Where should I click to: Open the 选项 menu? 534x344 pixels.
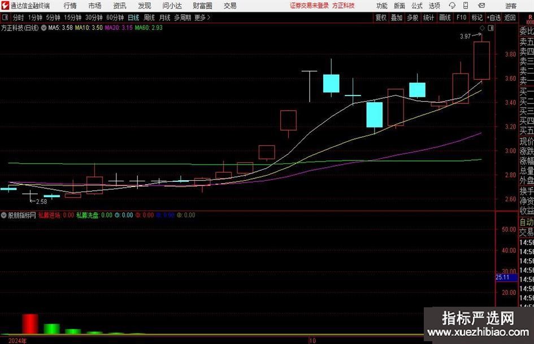tap(434, 6)
